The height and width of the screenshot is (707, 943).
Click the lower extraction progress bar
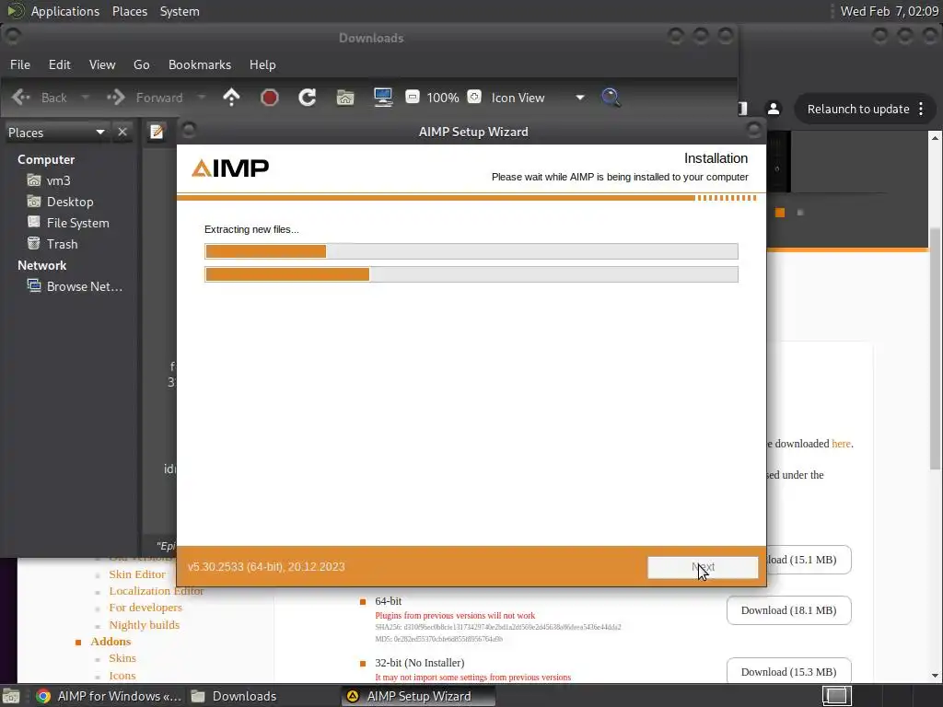(x=471, y=274)
